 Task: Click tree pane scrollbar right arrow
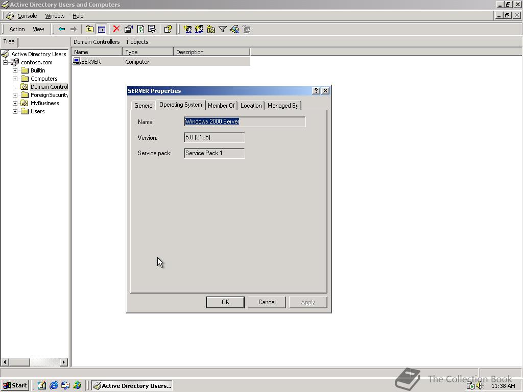(x=64, y=362)
